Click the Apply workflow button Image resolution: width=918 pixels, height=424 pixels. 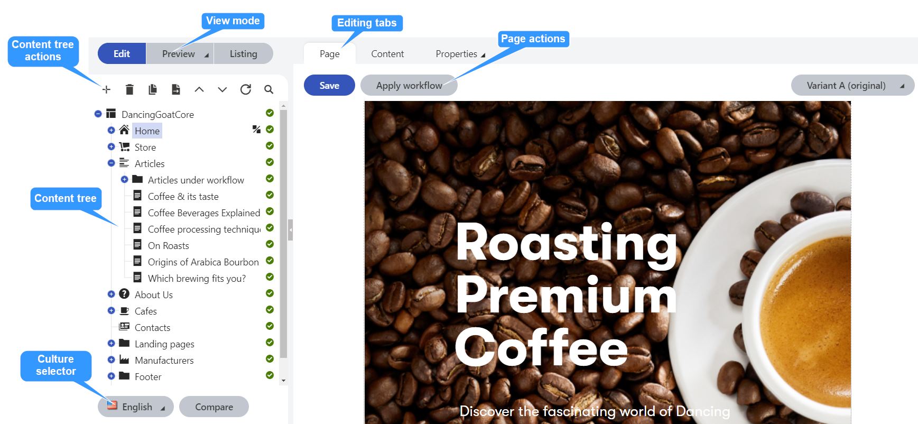coord(409,86)
